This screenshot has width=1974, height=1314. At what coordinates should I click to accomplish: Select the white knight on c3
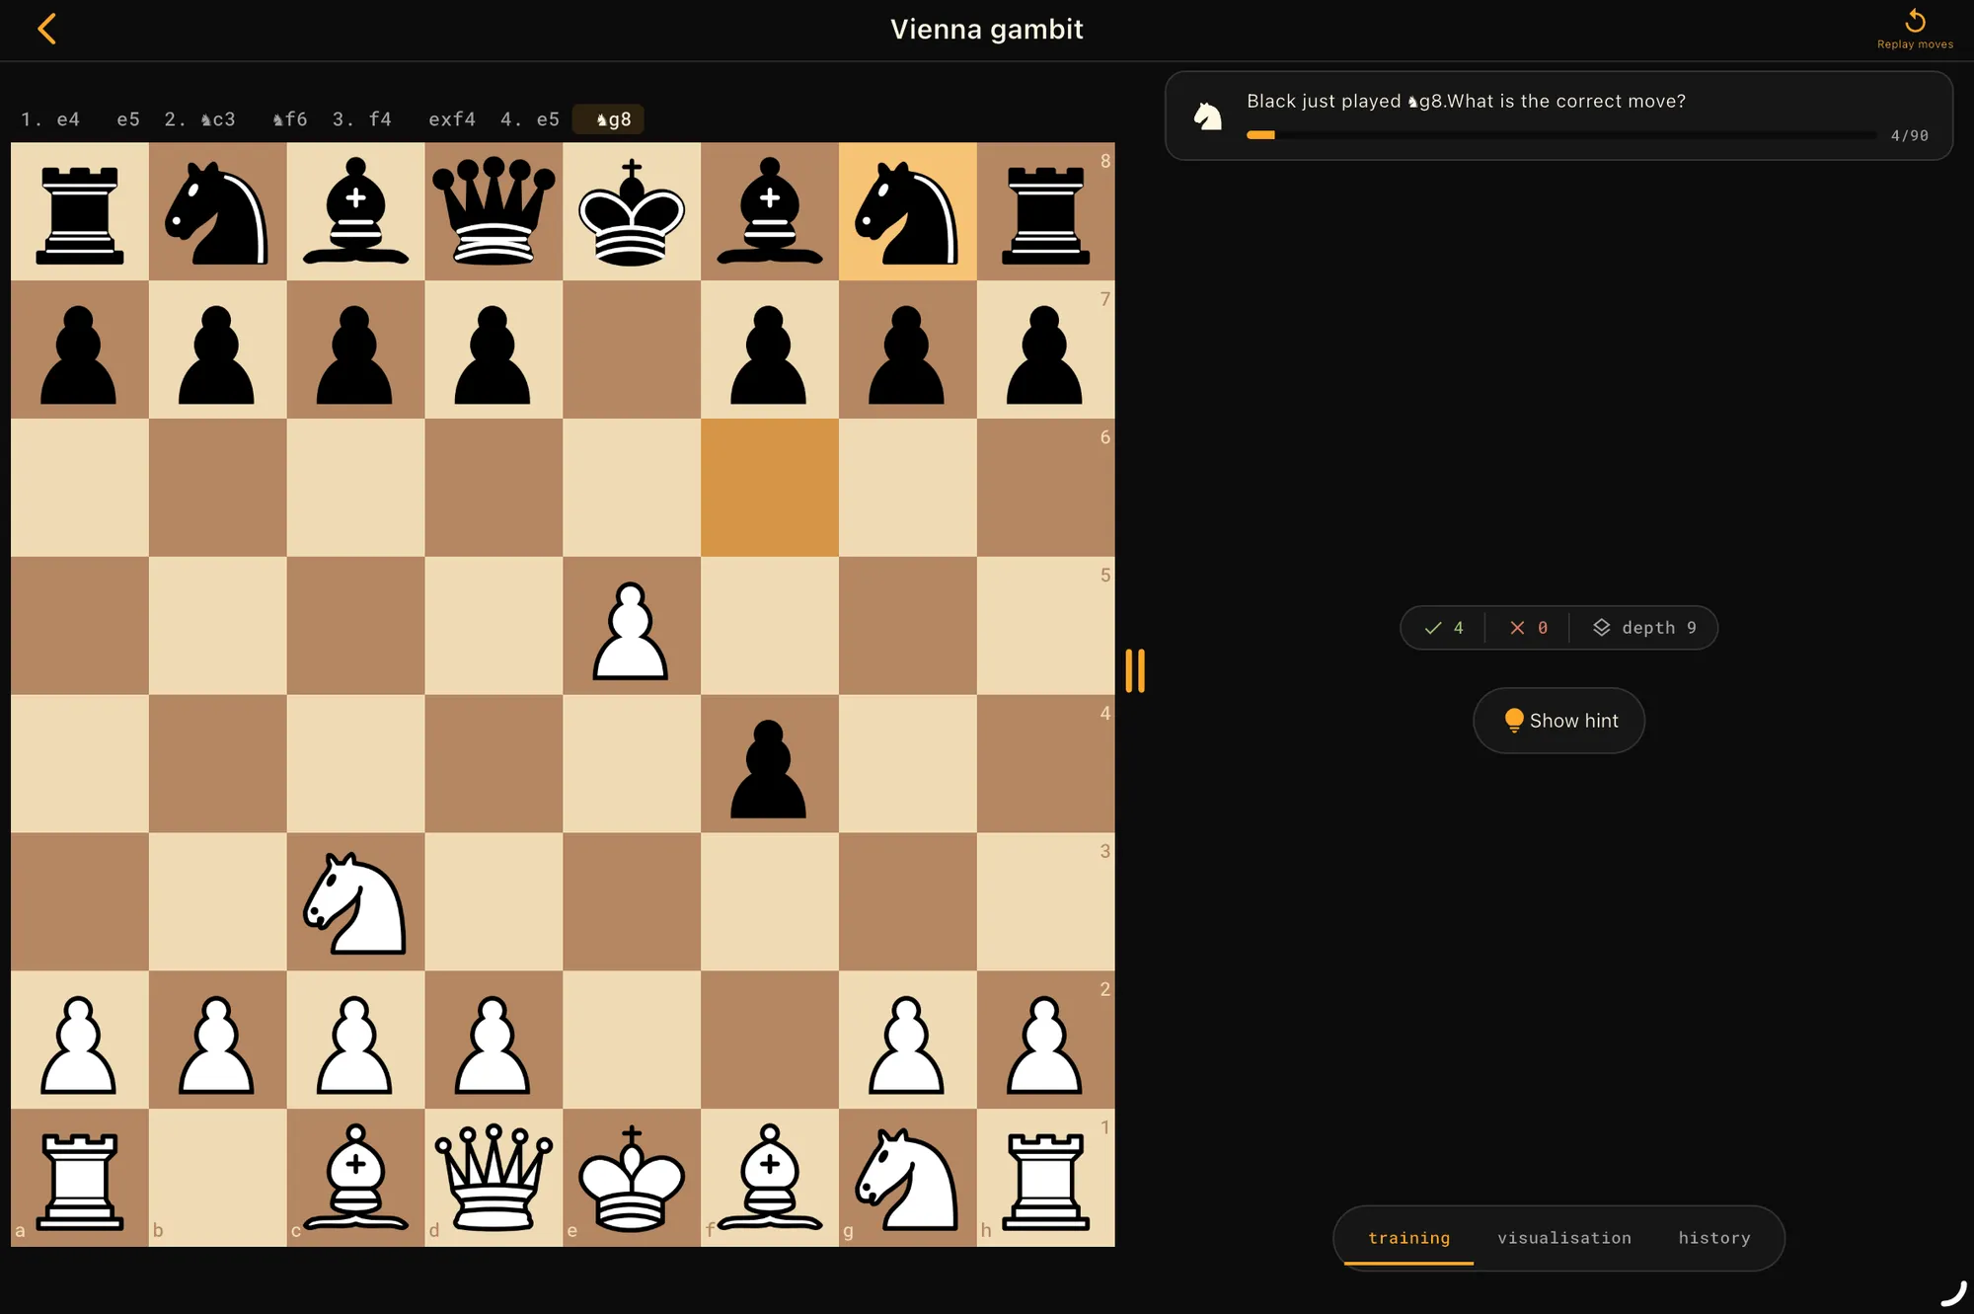[355, 903]
